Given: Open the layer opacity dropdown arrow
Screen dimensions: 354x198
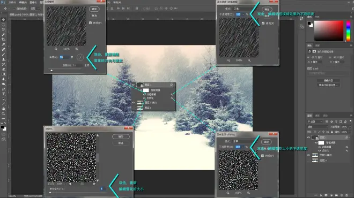Looking at the screenshot, I should 350,127.
